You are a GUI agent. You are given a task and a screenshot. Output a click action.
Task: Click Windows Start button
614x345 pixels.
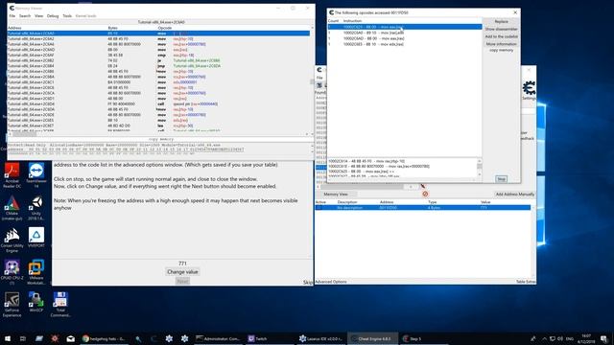coord(8,338)
